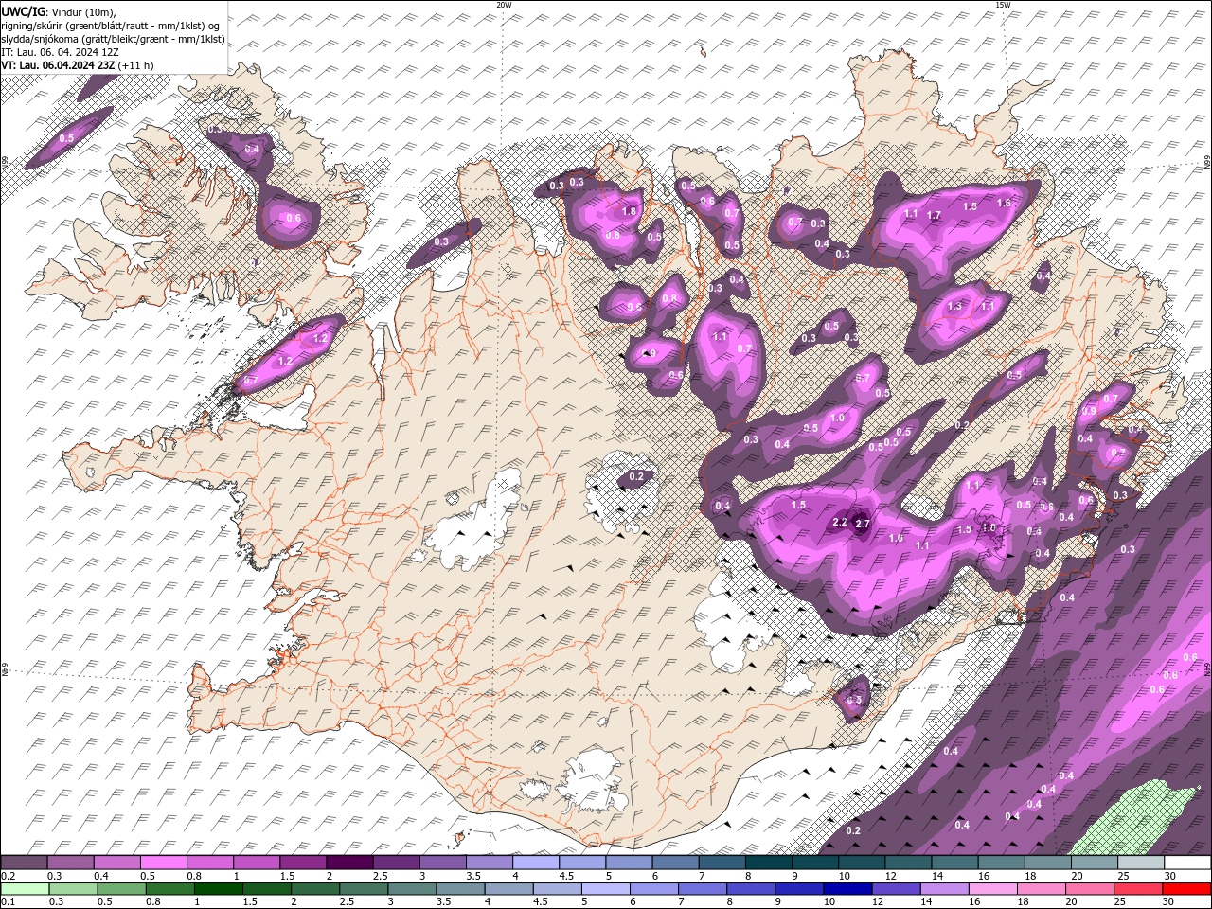Click the 3.5 label in upper legend row
This screenshot has height=909, width=1212.
(x=472, y=876)
